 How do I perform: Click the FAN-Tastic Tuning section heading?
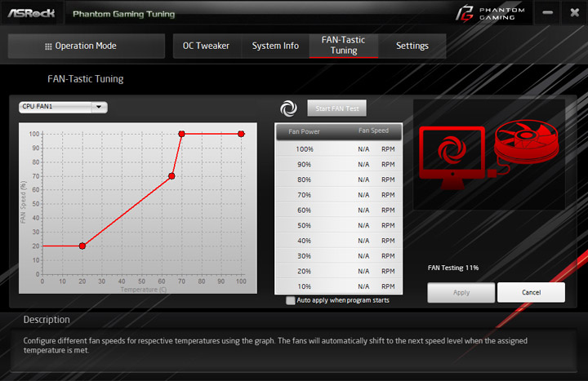86,79
